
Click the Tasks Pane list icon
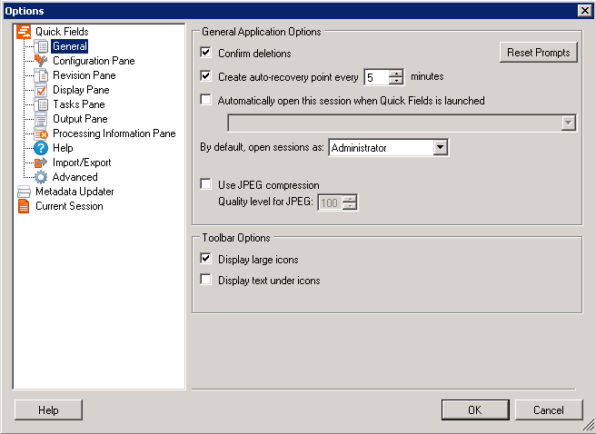(41, 104)
